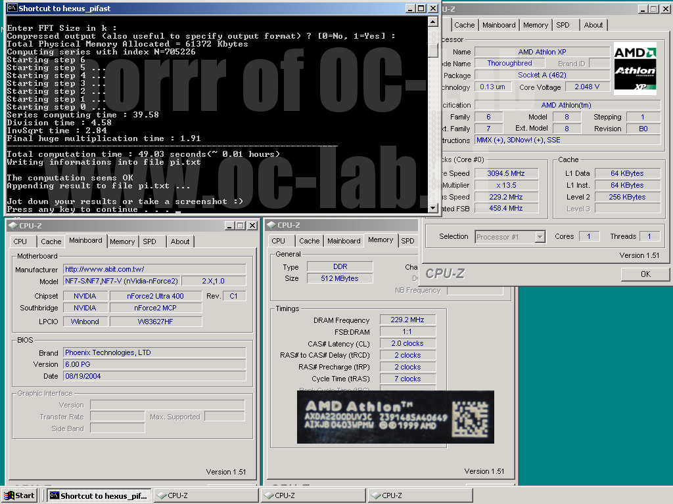Open Cache tab in Mainboard CPU-Z window
Screen dimensions: 673x504
(x=51, y=241)
